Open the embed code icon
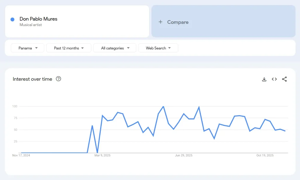The image size is (300, 180). pyautogui.click(x=274, y=79)
